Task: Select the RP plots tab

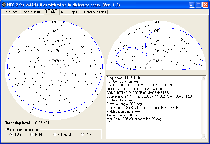Action: click(x=52, y=12)
